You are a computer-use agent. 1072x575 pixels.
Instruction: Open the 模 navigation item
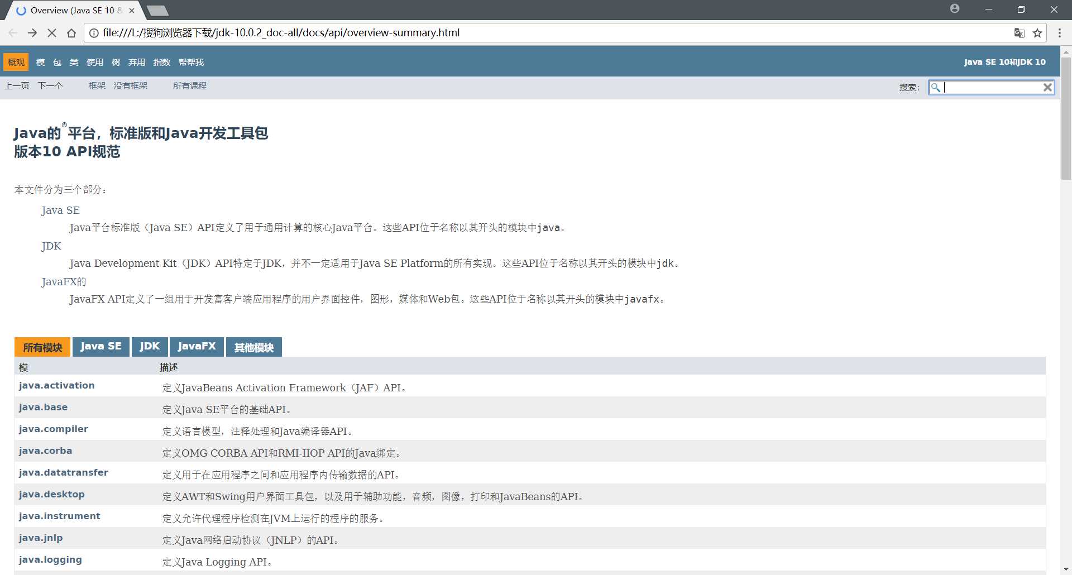click(40, 62)
